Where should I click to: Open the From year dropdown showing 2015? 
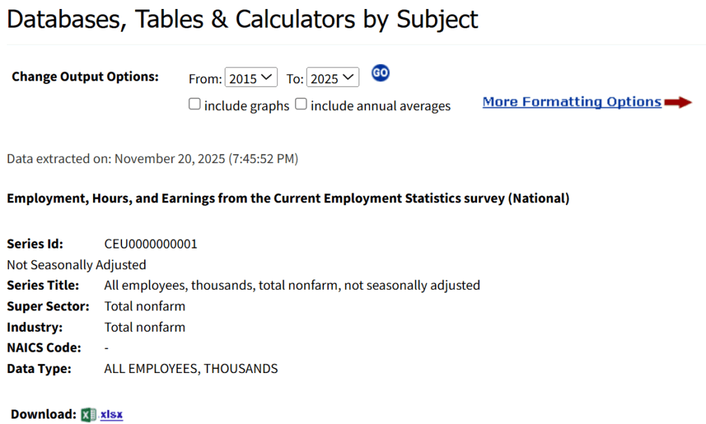pyautogui.click(x=251, y=78)
